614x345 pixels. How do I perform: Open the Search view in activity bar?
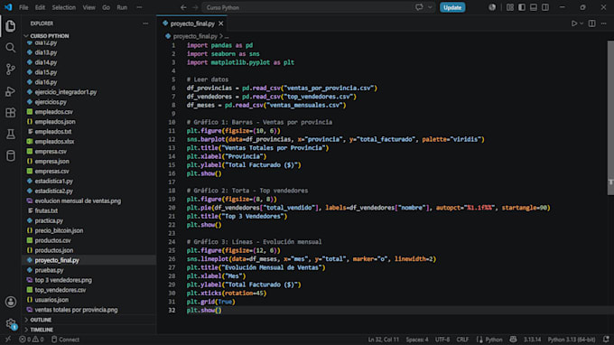click(11, 48)
